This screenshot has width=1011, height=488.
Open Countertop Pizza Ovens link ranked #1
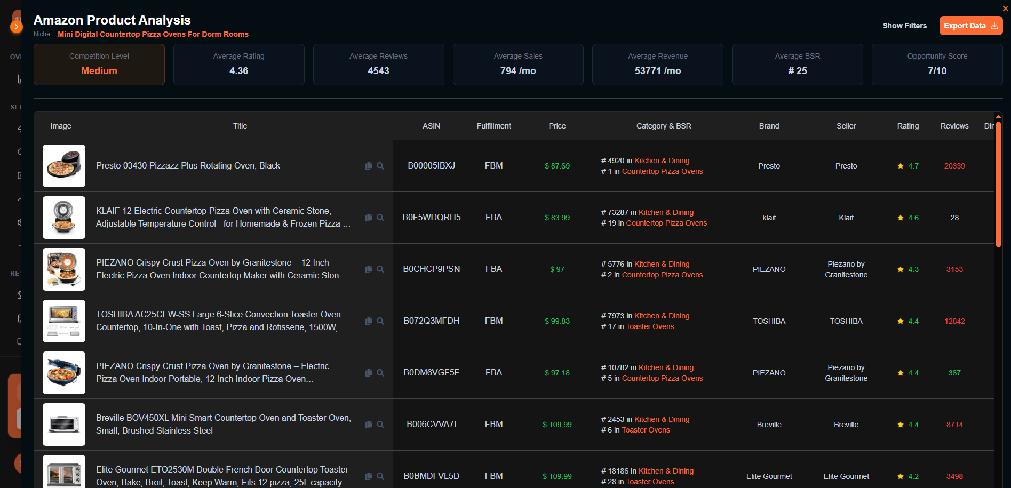pos(662,171)
